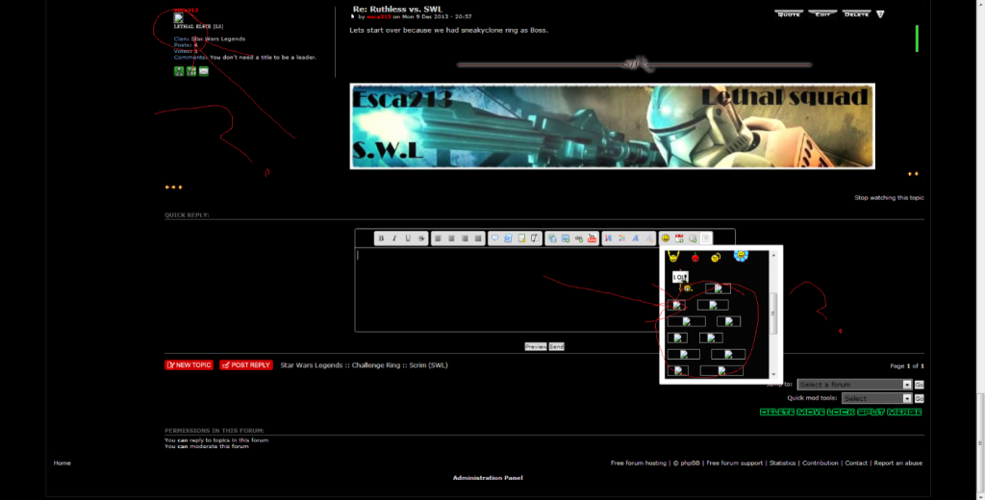The height and width of the screenshot is (500, 985).
Task: Open Statistics footer link
Action: 782,462
